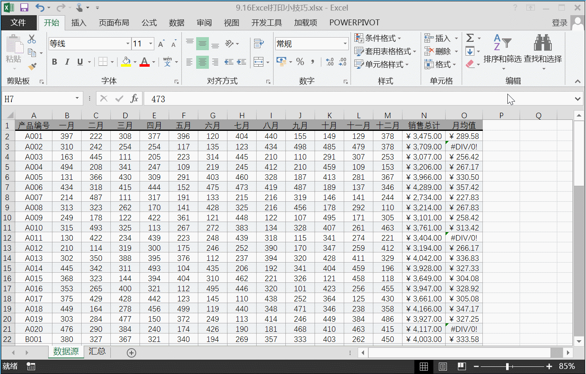The width and height of the screenshot is (586, 374).
Task: Open the 页面布局 ribbon tab
Action: point(114,23)
